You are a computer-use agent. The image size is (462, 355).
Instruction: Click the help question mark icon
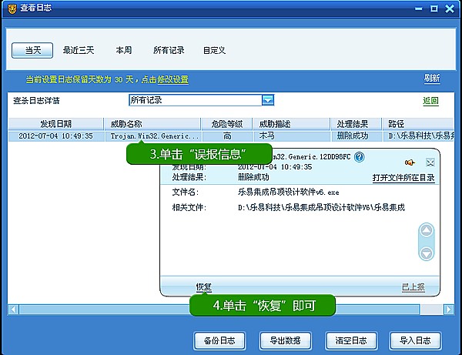(x=359, y=156)
